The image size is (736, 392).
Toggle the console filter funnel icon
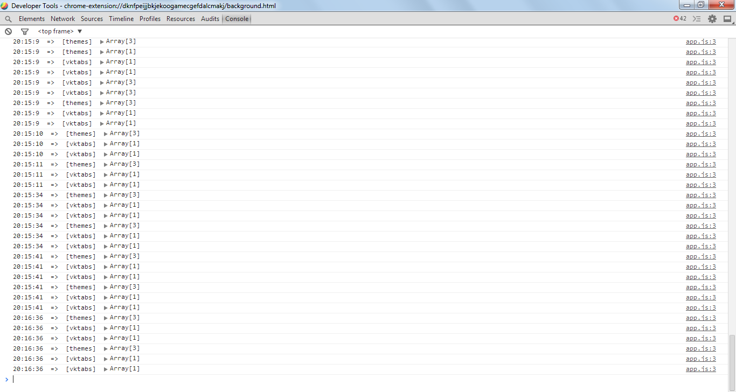(24, 31)
